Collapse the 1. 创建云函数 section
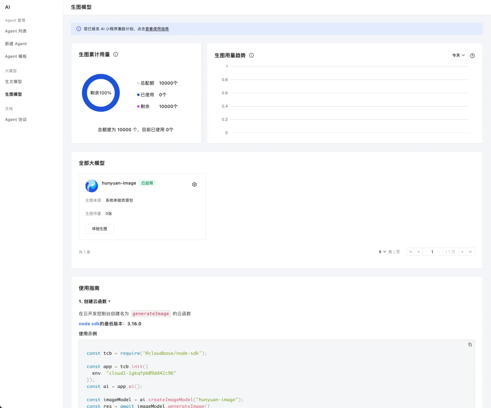This screenshot has width=491, height=408. 95,301
